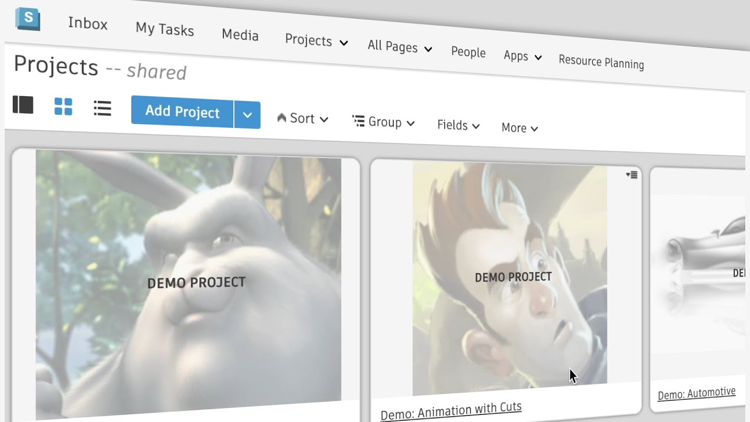This screenshot has width=750, height=422.
Task: Open the Media page
Action: point(240,35)
